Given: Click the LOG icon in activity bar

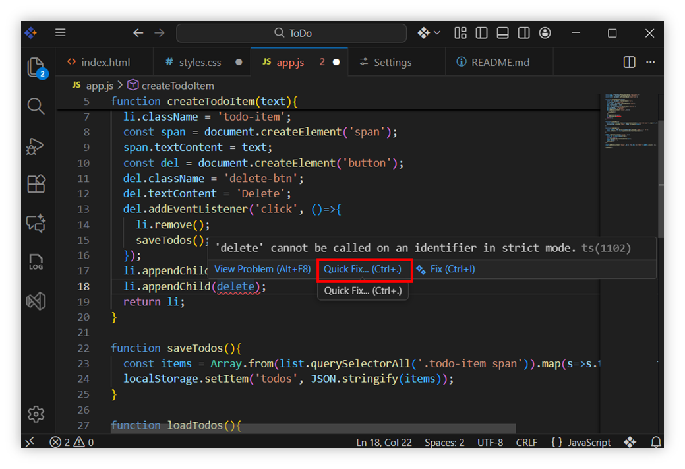Looking at the screenshot, I should tap(36, 262).
